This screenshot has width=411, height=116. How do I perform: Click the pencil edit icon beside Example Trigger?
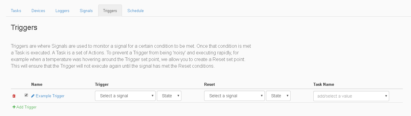33,96
